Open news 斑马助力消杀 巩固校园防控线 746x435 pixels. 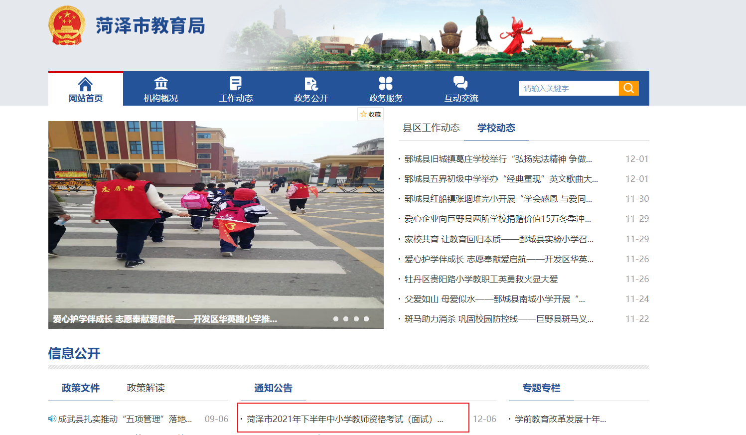click(x=499, y=319)
